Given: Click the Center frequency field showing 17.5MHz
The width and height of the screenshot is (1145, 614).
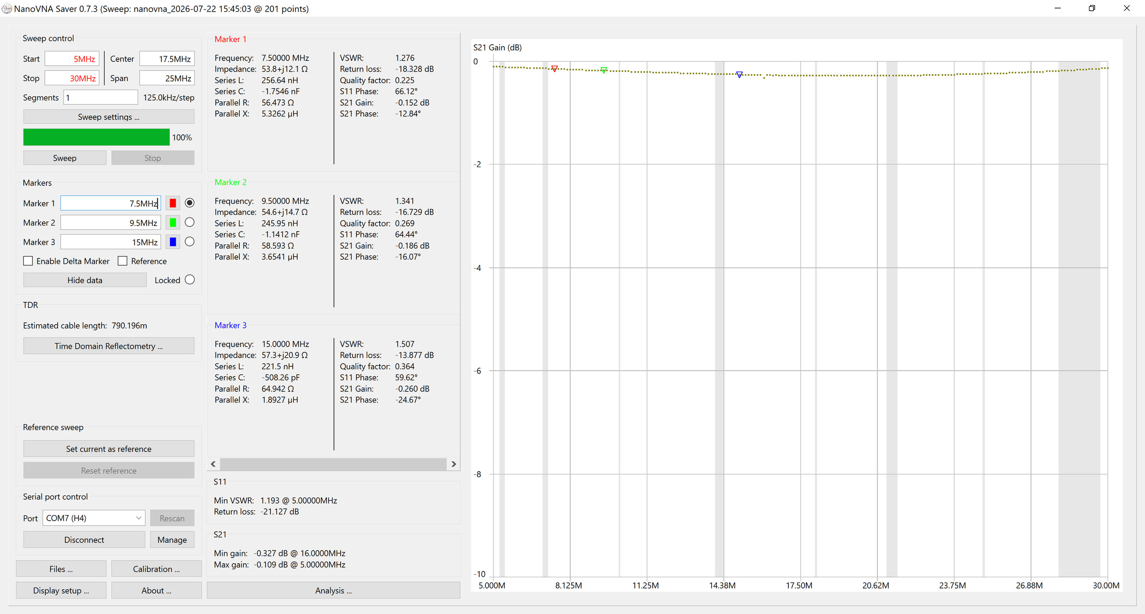Looking at the screenshot, I should pyautogui.click(x=167, y=59).
